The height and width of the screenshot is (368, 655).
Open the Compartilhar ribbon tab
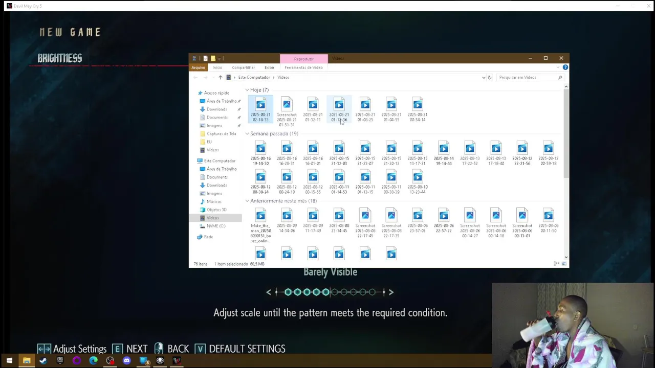coord(243,67)
